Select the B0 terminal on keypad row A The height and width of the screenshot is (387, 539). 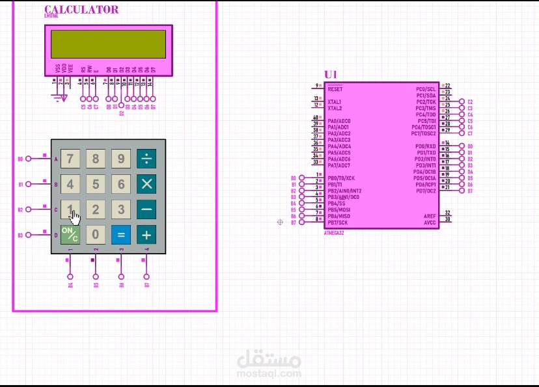pyautogui.click(x=28, y=159)
